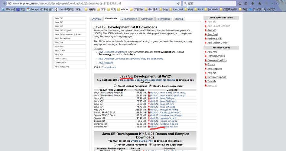Click the red download icon beside jdk-8u121-windows-x64.exe
286x151 pixels.
coord(149,127)
